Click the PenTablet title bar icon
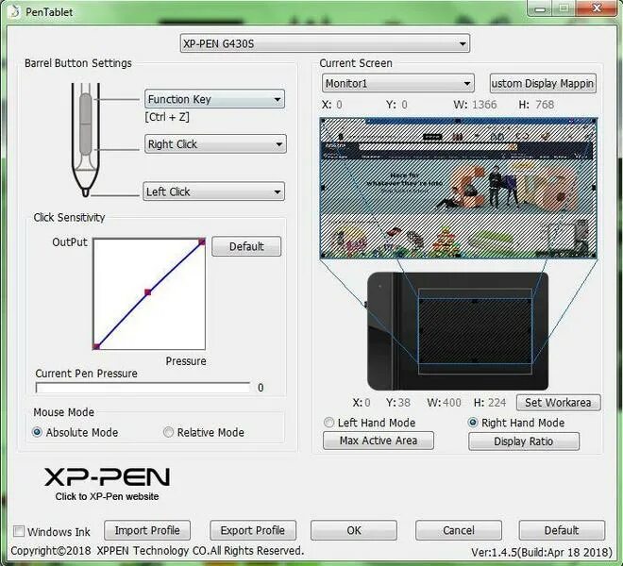Viewport: 623px width, 566px height. (14, 12)
